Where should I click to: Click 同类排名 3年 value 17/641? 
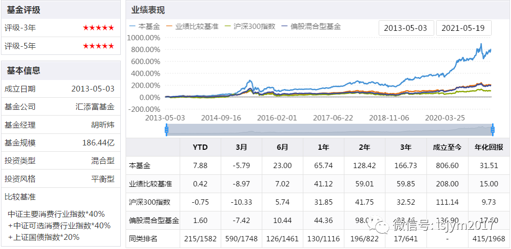(405, 239)
